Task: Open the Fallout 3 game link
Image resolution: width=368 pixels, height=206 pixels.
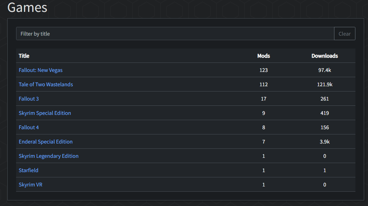Action: [29, 99]
